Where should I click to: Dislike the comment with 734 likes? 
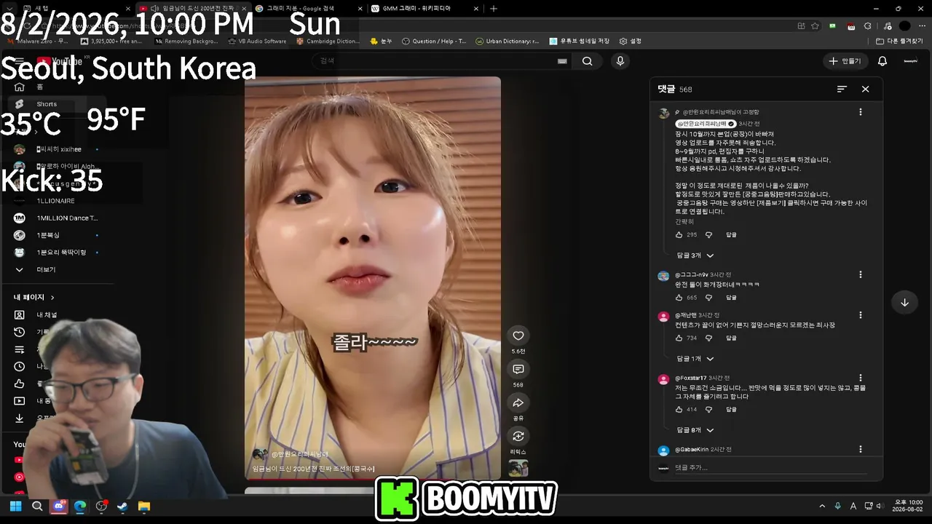click(708, 338)
